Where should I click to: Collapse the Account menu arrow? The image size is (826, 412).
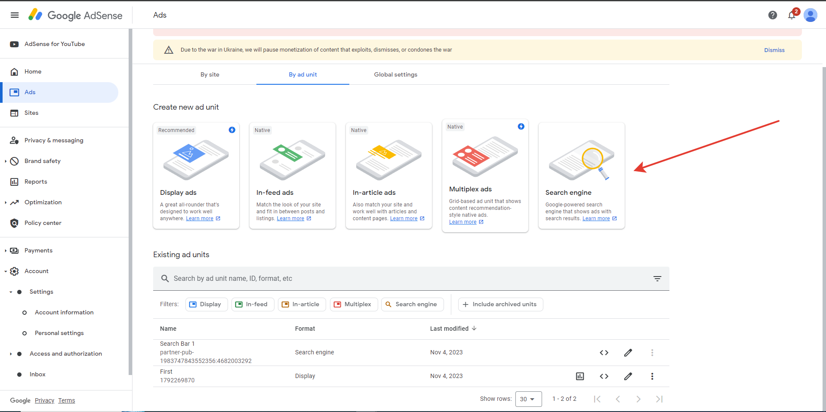coord(6,271)
